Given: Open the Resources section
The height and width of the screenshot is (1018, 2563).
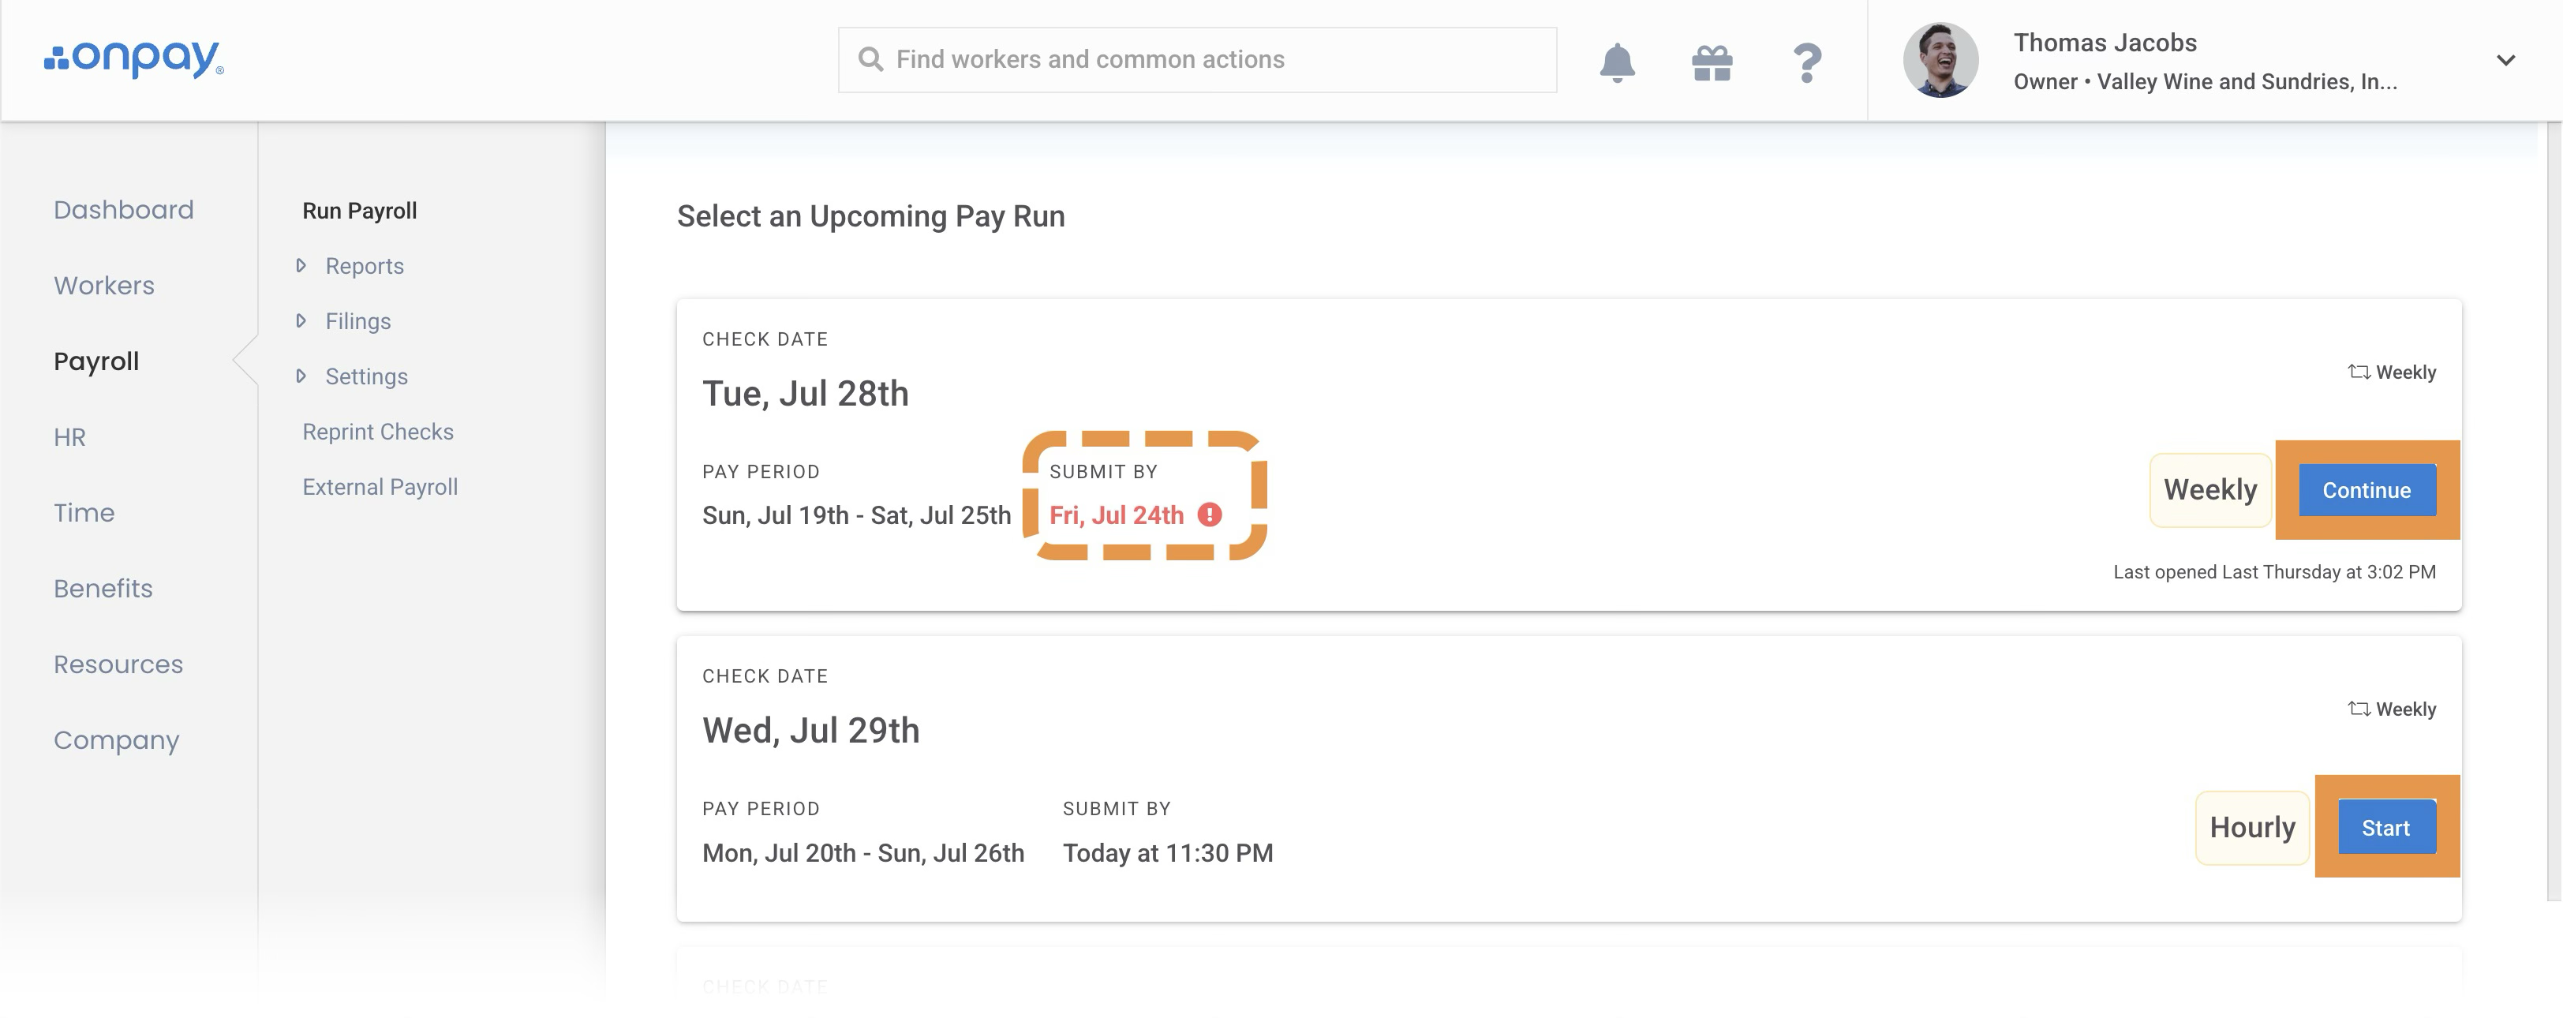Looking at the screenshot, I should (118, 664).
